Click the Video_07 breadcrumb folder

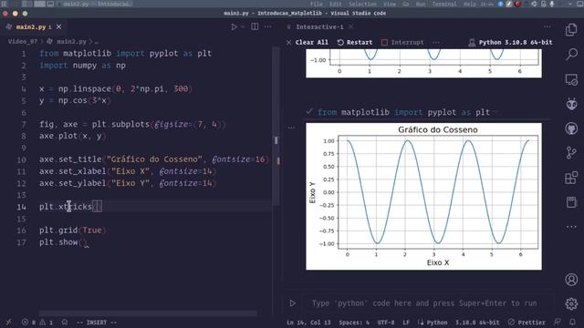click(x=23, y=41)
